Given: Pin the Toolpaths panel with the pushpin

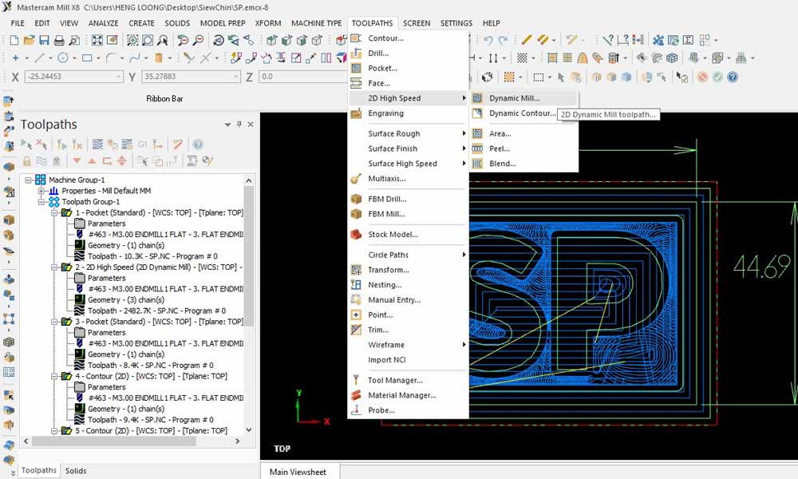Looking at the screenshot, I should (239, 125).
